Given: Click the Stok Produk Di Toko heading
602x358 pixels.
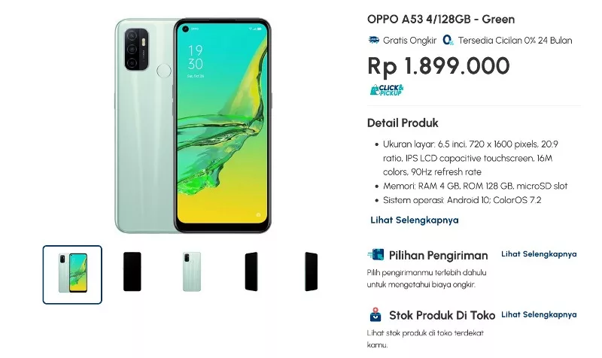Looking at the screenshot, I should (442, 315).
